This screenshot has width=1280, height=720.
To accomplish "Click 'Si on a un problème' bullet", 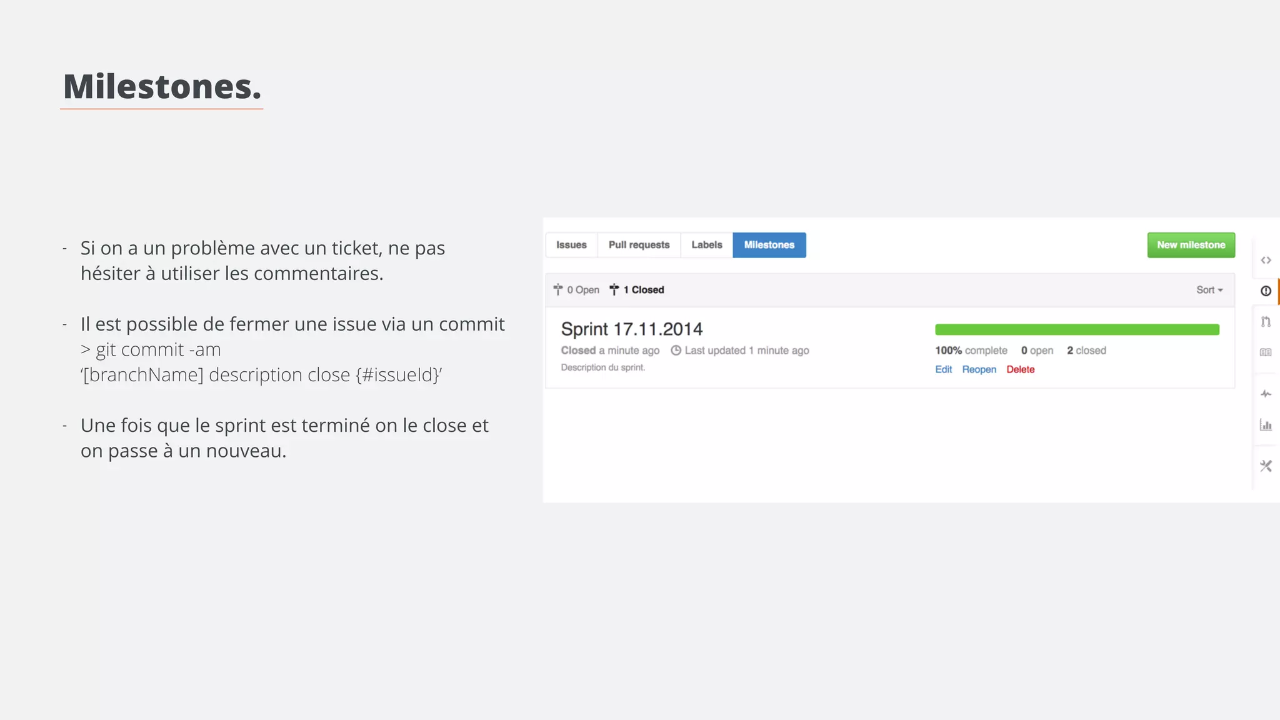I will (x=262, y=261).
